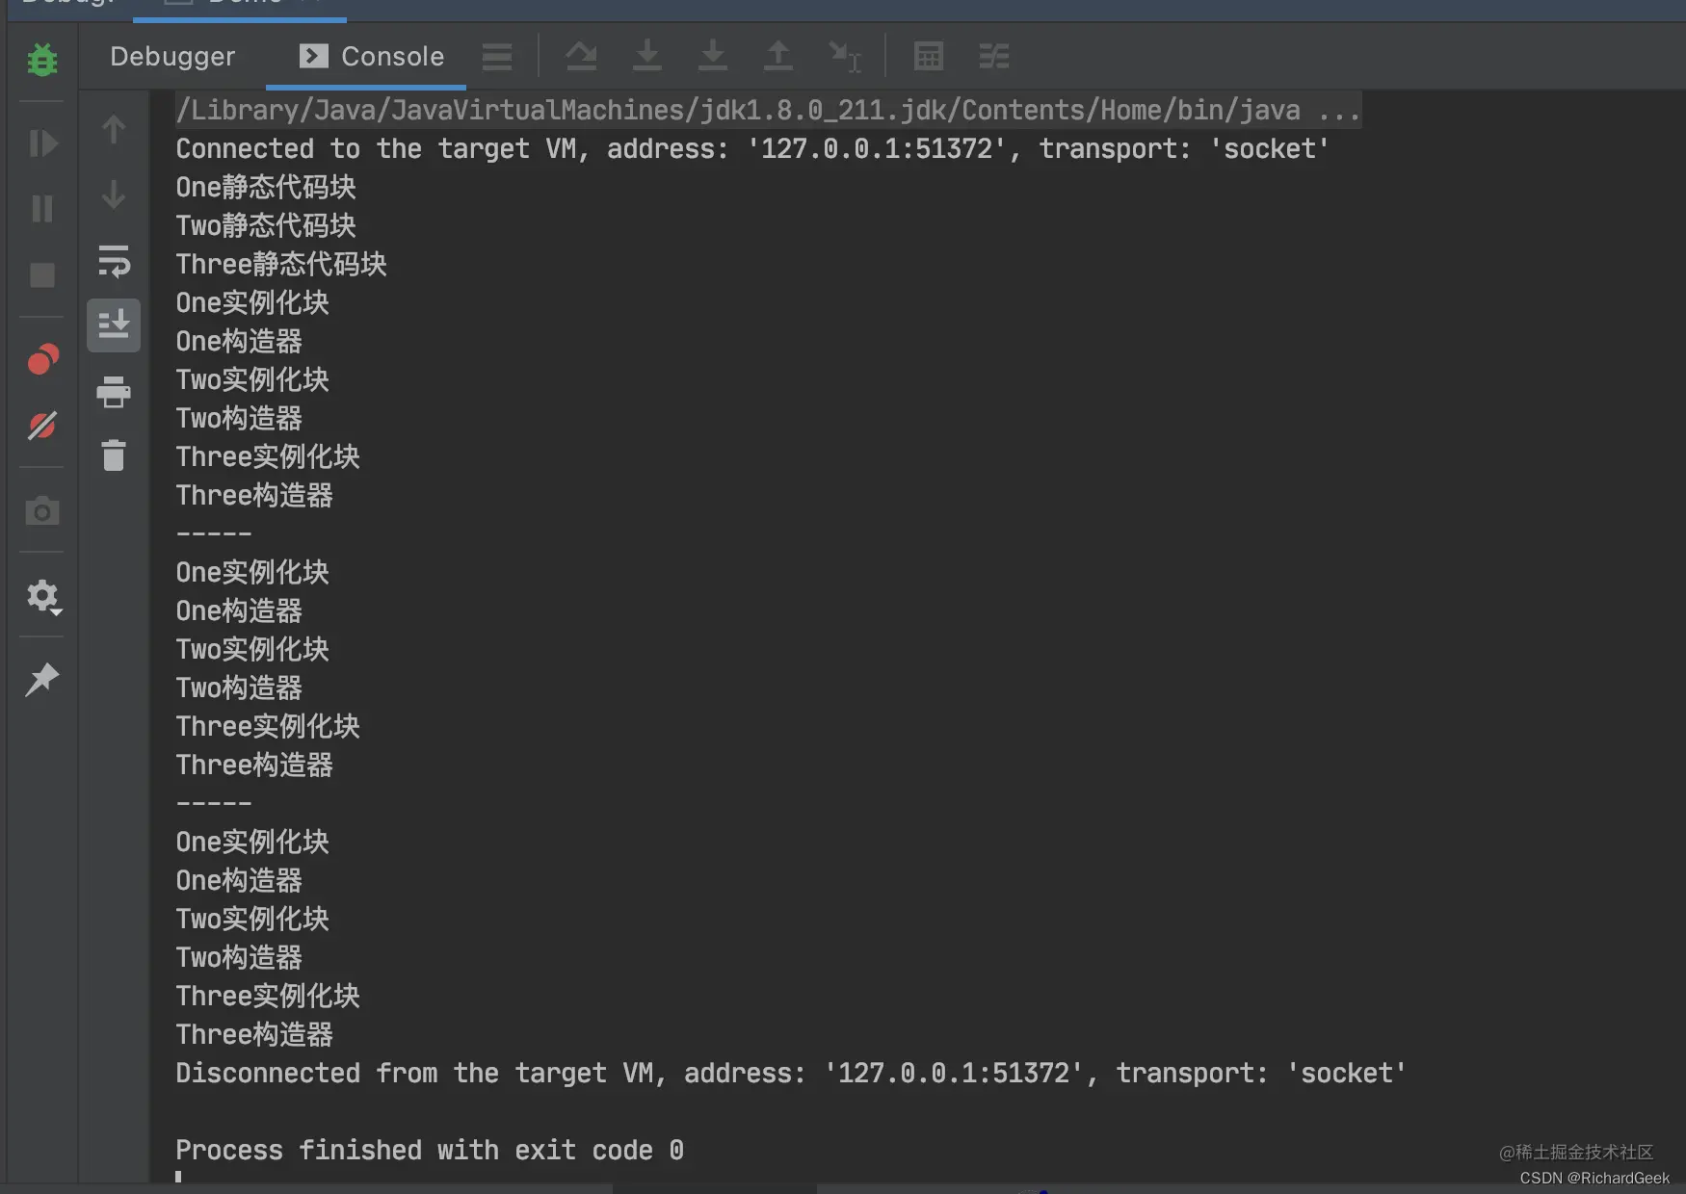Open the threads/frames layout menu icon
Screen dimensions: 1686x1194
point(497,57)
